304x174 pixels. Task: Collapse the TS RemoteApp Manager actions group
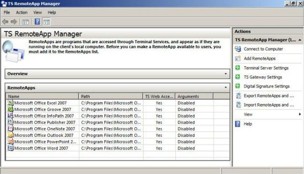click(x=300, y=40)
